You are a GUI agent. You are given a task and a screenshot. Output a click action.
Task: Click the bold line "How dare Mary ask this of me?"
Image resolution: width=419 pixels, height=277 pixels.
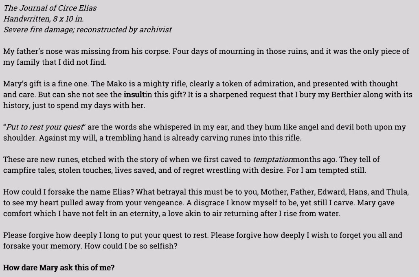(59, 268)
